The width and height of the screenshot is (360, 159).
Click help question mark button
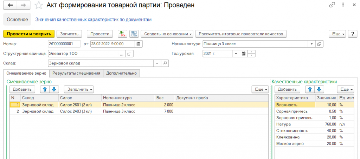tap(352, 34)
